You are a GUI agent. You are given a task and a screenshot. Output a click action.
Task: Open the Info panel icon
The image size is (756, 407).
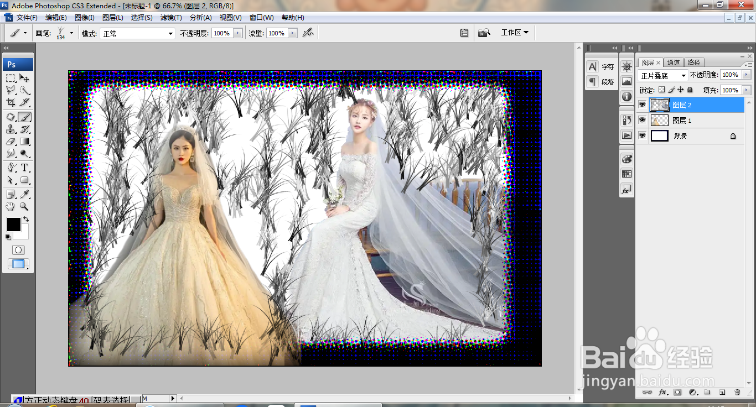click(x=626, y=96)
